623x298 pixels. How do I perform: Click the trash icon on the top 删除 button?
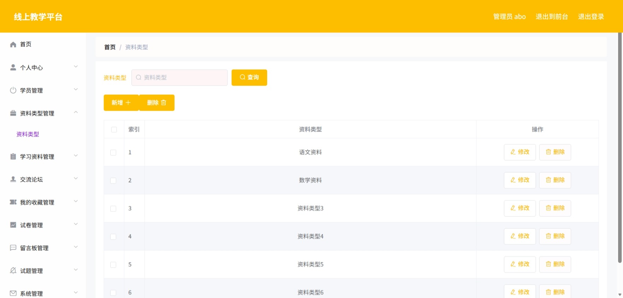(164, 102)
